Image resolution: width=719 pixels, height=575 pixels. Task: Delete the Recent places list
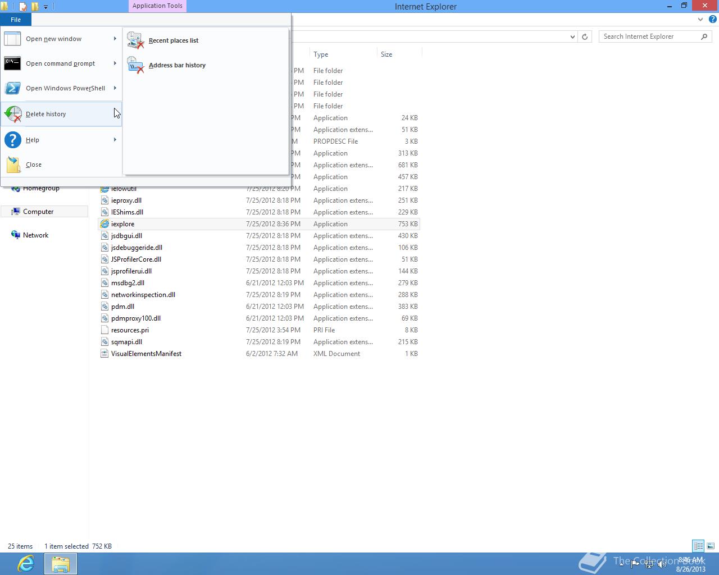[x=206, y=40]
